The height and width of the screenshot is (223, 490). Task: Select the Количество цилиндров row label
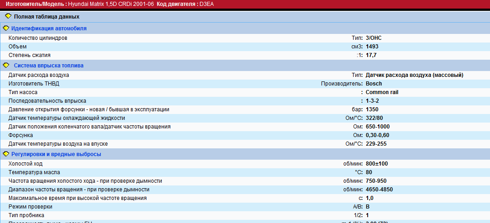point(38,38)
